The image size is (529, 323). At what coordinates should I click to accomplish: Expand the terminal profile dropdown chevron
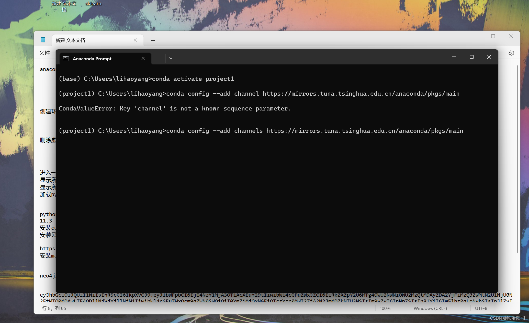pyautogui.click(x=171, y=58)
